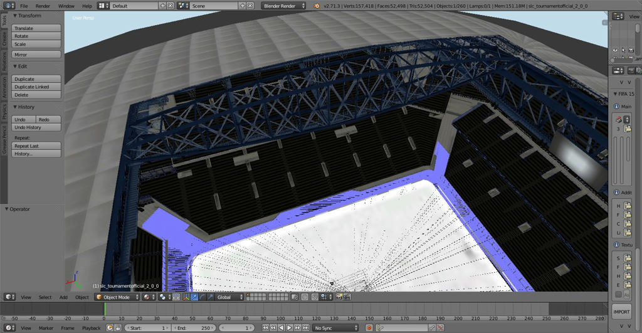Click the Repeat Last button
The image size is (642, 333).
click(x=36, y=146)
